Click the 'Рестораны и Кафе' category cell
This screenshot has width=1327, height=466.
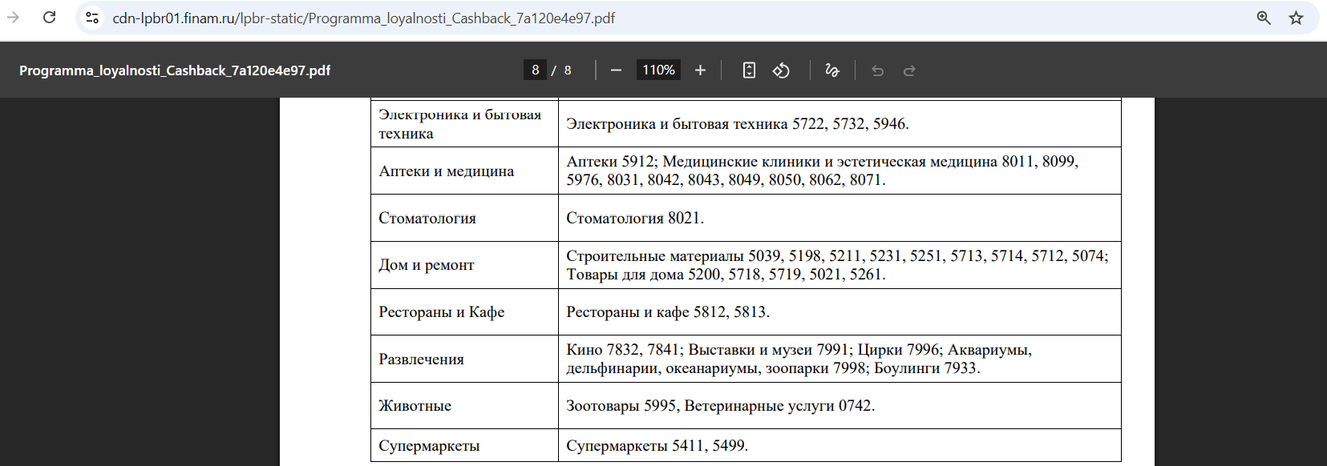[464, 311]
